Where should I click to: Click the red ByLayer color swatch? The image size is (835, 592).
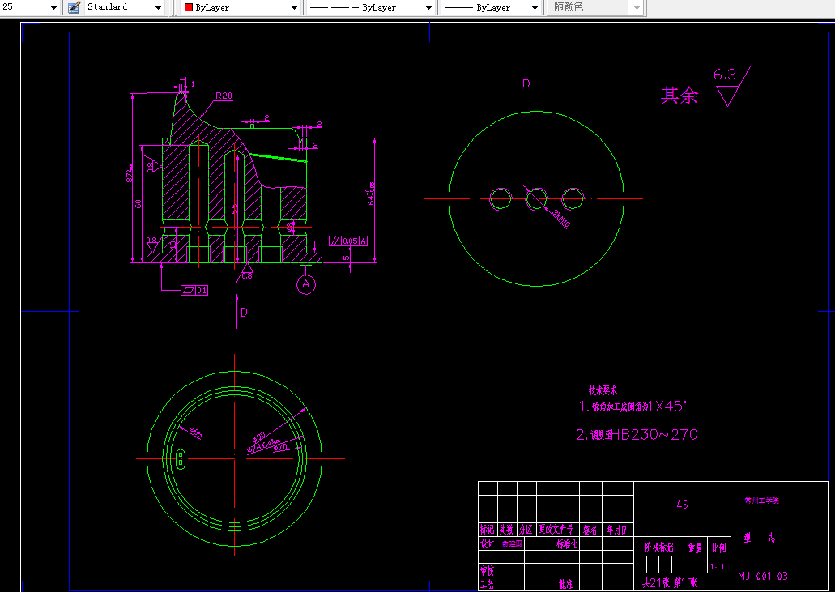(188, 7)
